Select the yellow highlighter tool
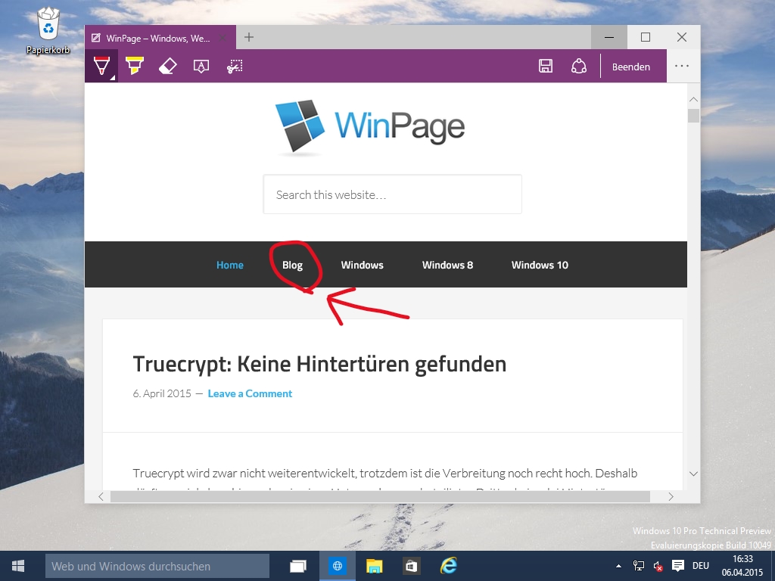 (135, 67)
